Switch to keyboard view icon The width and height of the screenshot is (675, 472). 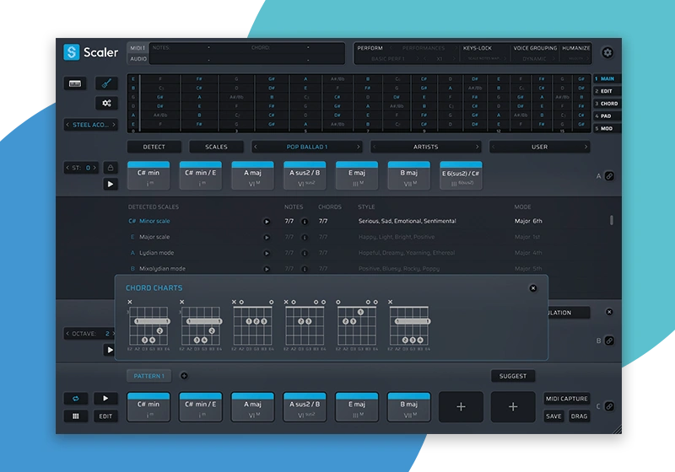tap(75, 83)
